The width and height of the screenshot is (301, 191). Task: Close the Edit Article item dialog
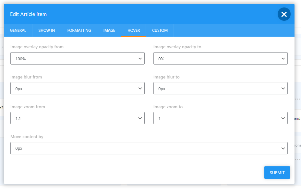[x=284, y=14]
